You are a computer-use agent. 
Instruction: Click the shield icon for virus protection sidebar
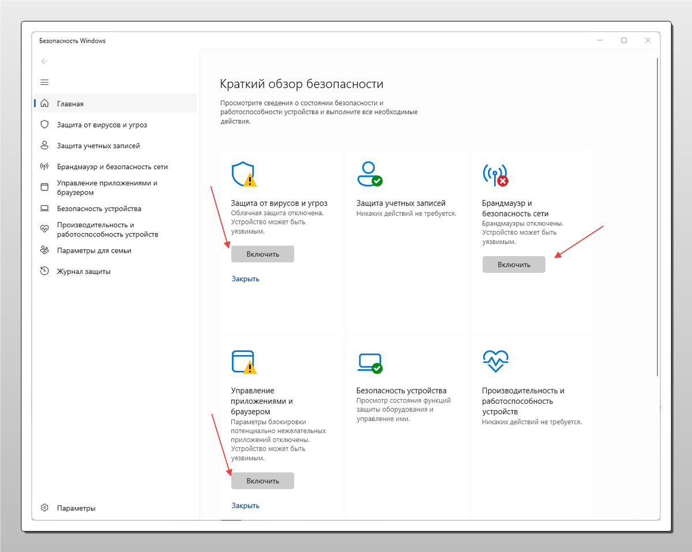[x=44, y=125]
